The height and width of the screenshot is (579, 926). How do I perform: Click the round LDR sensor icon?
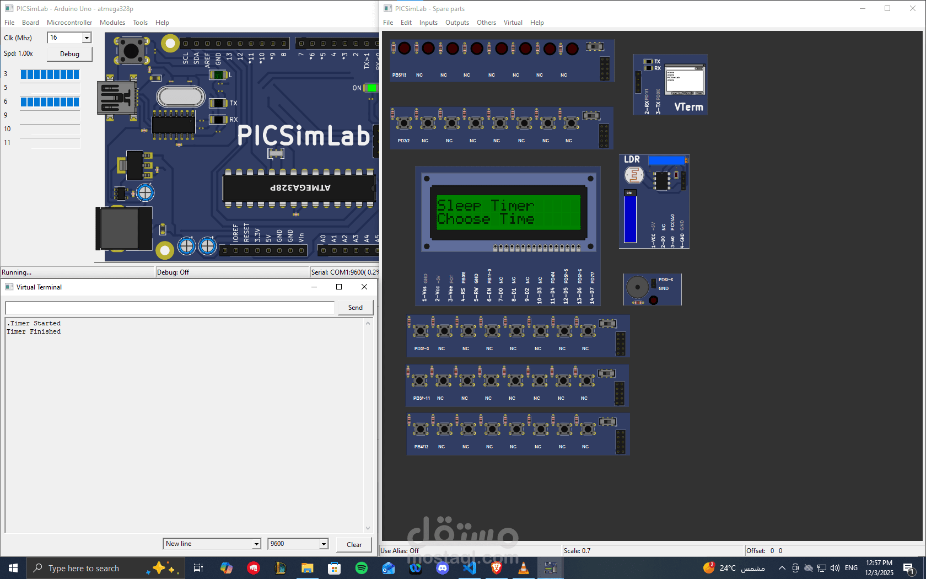point(634,175)
